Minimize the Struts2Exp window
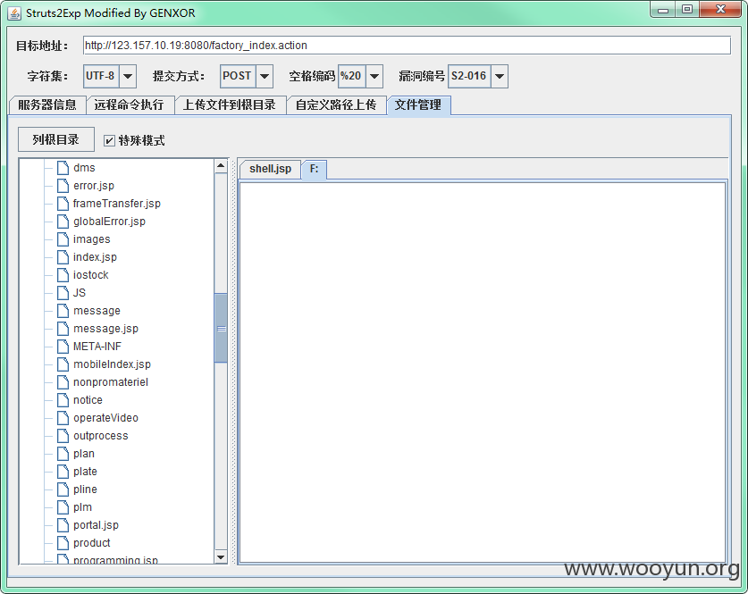 point(663,10)
